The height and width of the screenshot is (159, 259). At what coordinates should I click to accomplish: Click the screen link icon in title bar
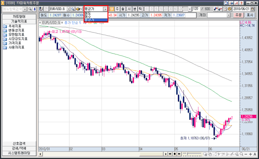[x=226, y=3]
